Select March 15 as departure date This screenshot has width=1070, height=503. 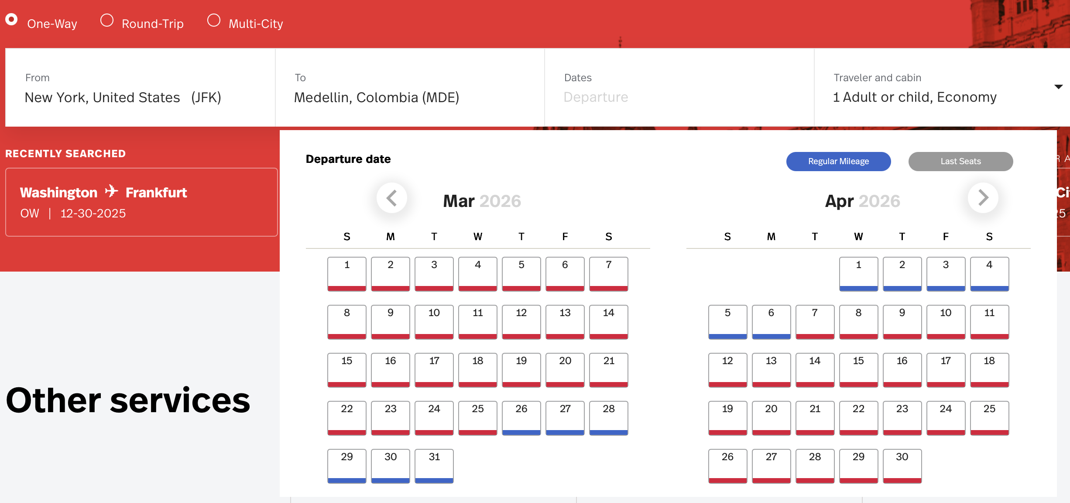346,370
